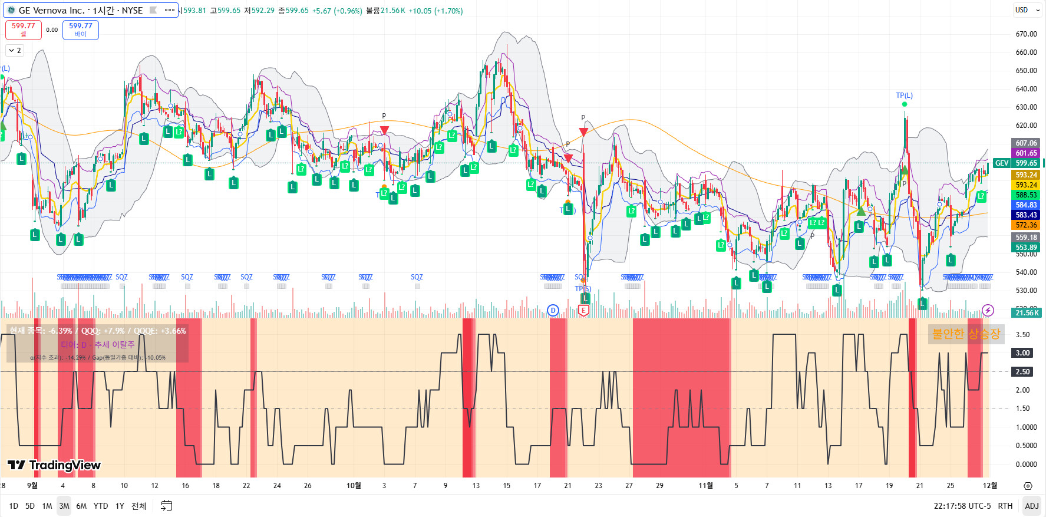Image resolution: width=1046 pixels, height=517 pixels.
Task: Click the 21.56K volume axis label
Action: [x=1027, y=313]
